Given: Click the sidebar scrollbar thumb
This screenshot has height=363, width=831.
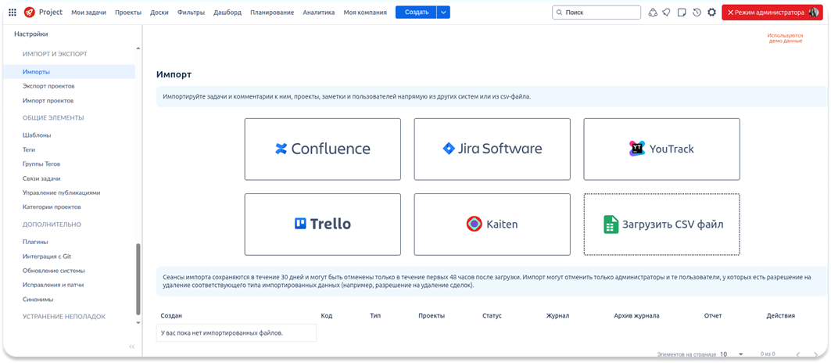Looking at the screenshot, I should pyautogui.click(x=139, y=279).
